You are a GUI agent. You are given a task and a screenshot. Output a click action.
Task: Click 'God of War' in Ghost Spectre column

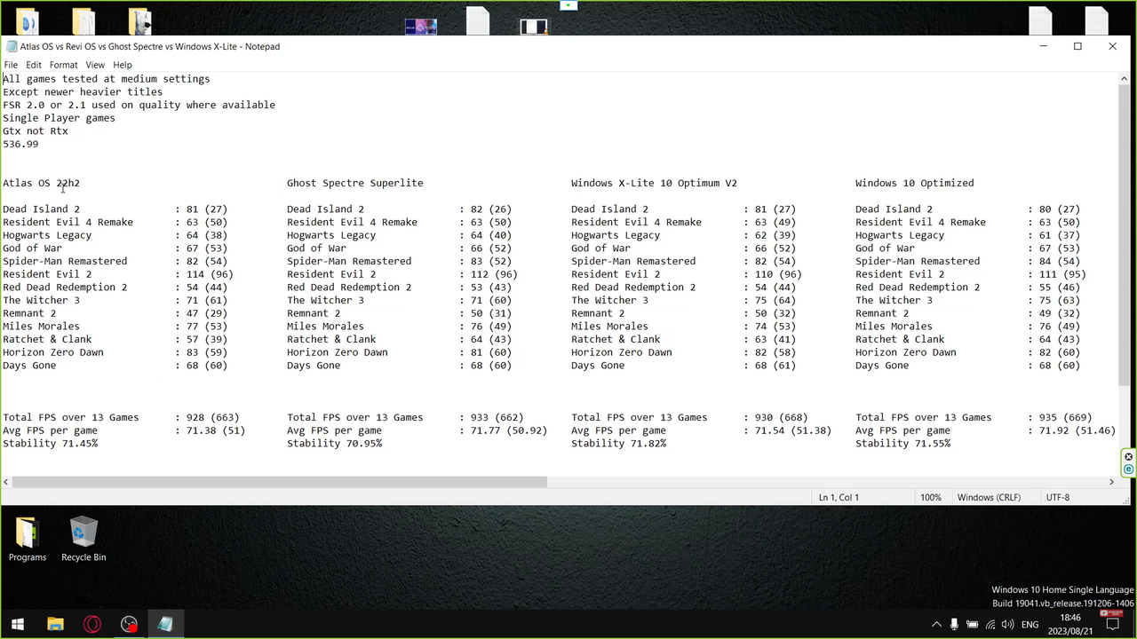(316, 248)
